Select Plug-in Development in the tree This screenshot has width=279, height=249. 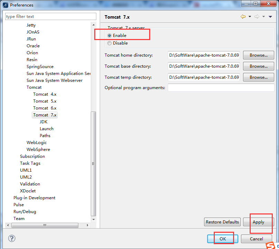click(x=34, y=198)
